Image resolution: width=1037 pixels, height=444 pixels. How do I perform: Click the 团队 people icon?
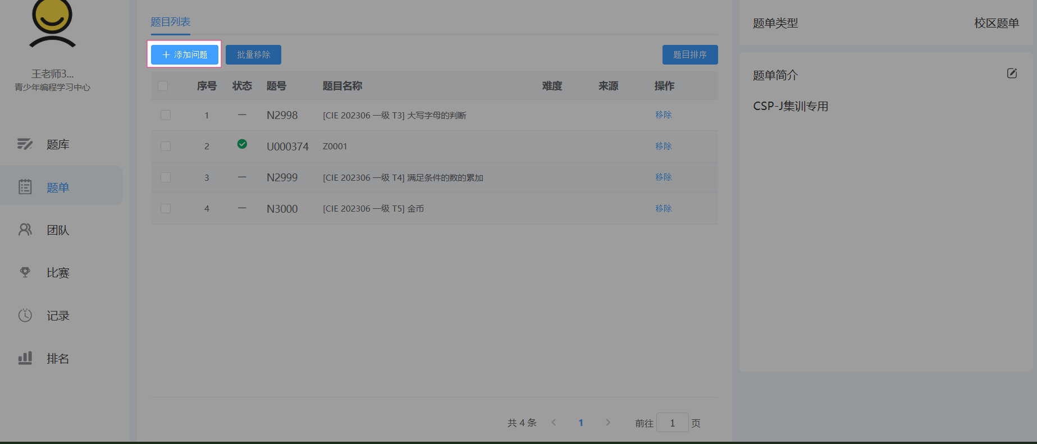coord(25,230)
